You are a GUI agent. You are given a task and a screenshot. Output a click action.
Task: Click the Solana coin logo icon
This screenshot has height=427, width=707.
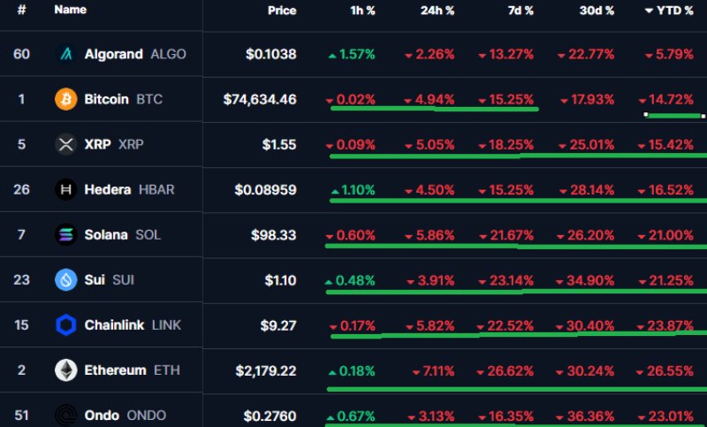66,234
